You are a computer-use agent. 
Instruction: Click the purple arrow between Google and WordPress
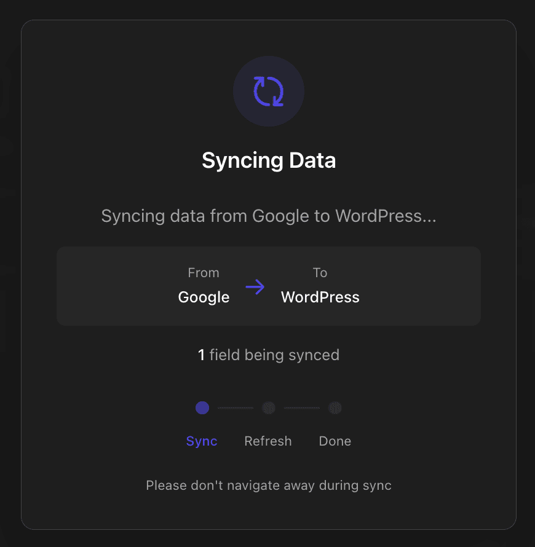(x=255, y=286)
